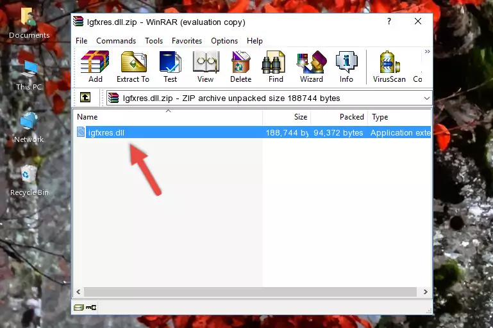Click the 94,372 bytes packed value
493x328 pixels.
tap(338, 132)
